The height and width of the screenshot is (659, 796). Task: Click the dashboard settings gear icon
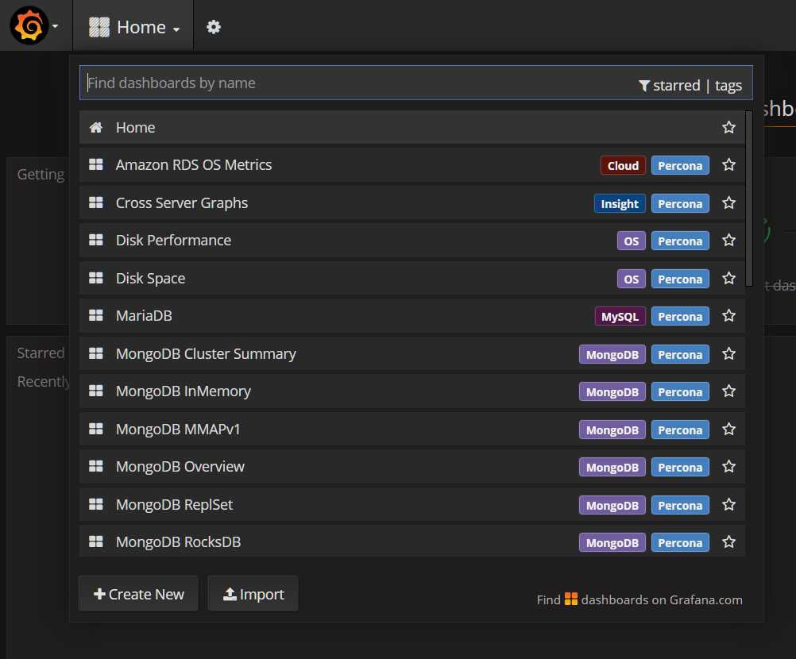(214, 27)
